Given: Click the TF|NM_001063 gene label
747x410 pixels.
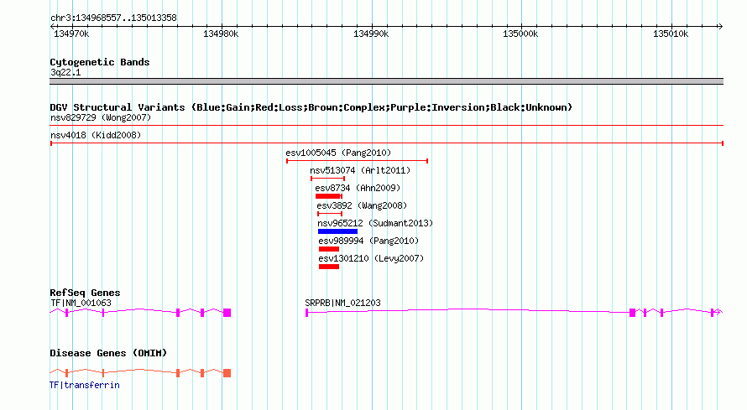Looking at the screenshot, I should (81, 303).
